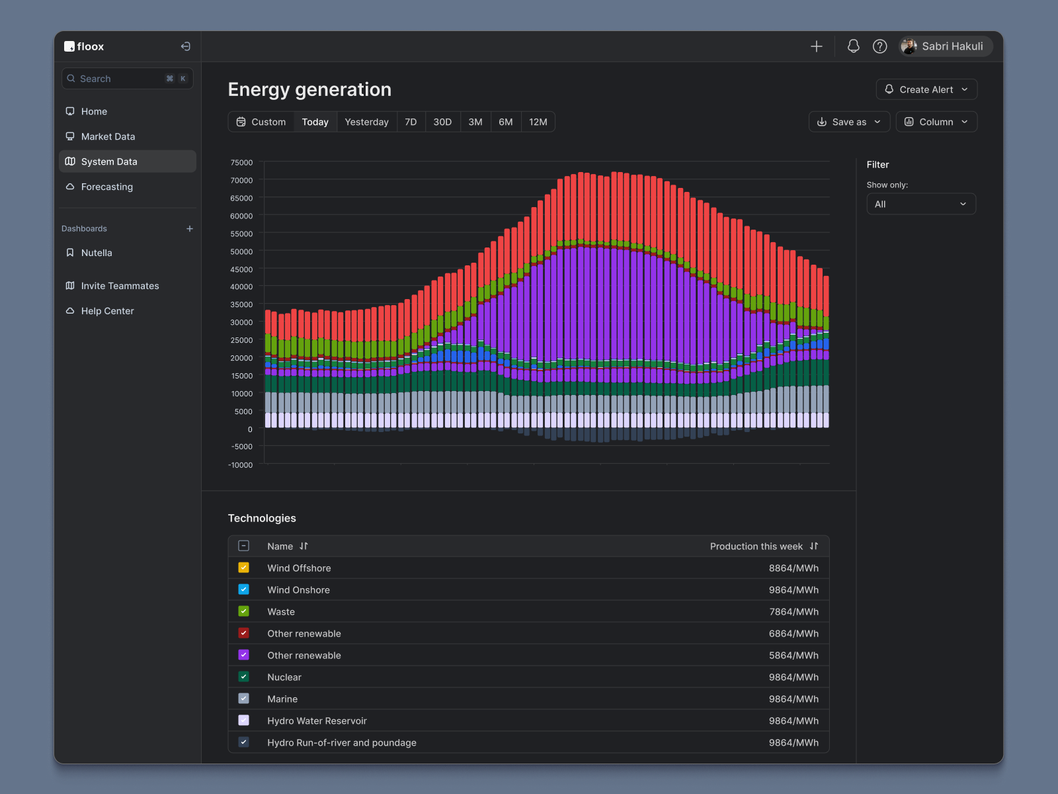The height and width of the screenshot is (794, 1058).
Task: Open notifications bell icon
Action: click(854, 46)
